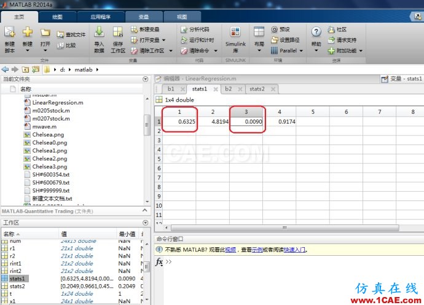Screen dimensions: 424x305
Task: Click the Clear Workspace (清除工作区) icon
Action: pyautogui.click(x=134, y=50)
